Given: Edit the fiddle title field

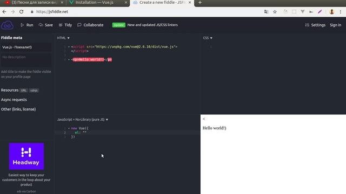Looking at the screenshot, I should [x=26, y=47].
